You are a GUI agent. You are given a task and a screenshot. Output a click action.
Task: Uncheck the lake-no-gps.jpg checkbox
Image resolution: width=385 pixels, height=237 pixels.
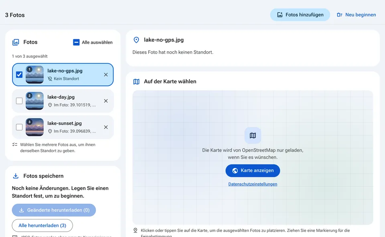(19, 74)
